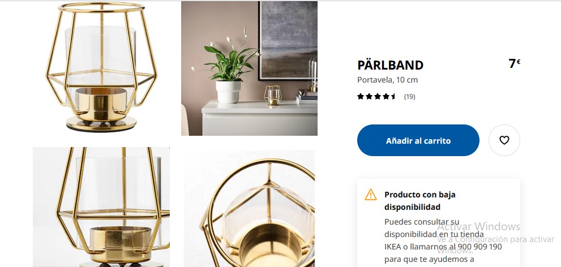Open the room scene photo with plant

249,68
